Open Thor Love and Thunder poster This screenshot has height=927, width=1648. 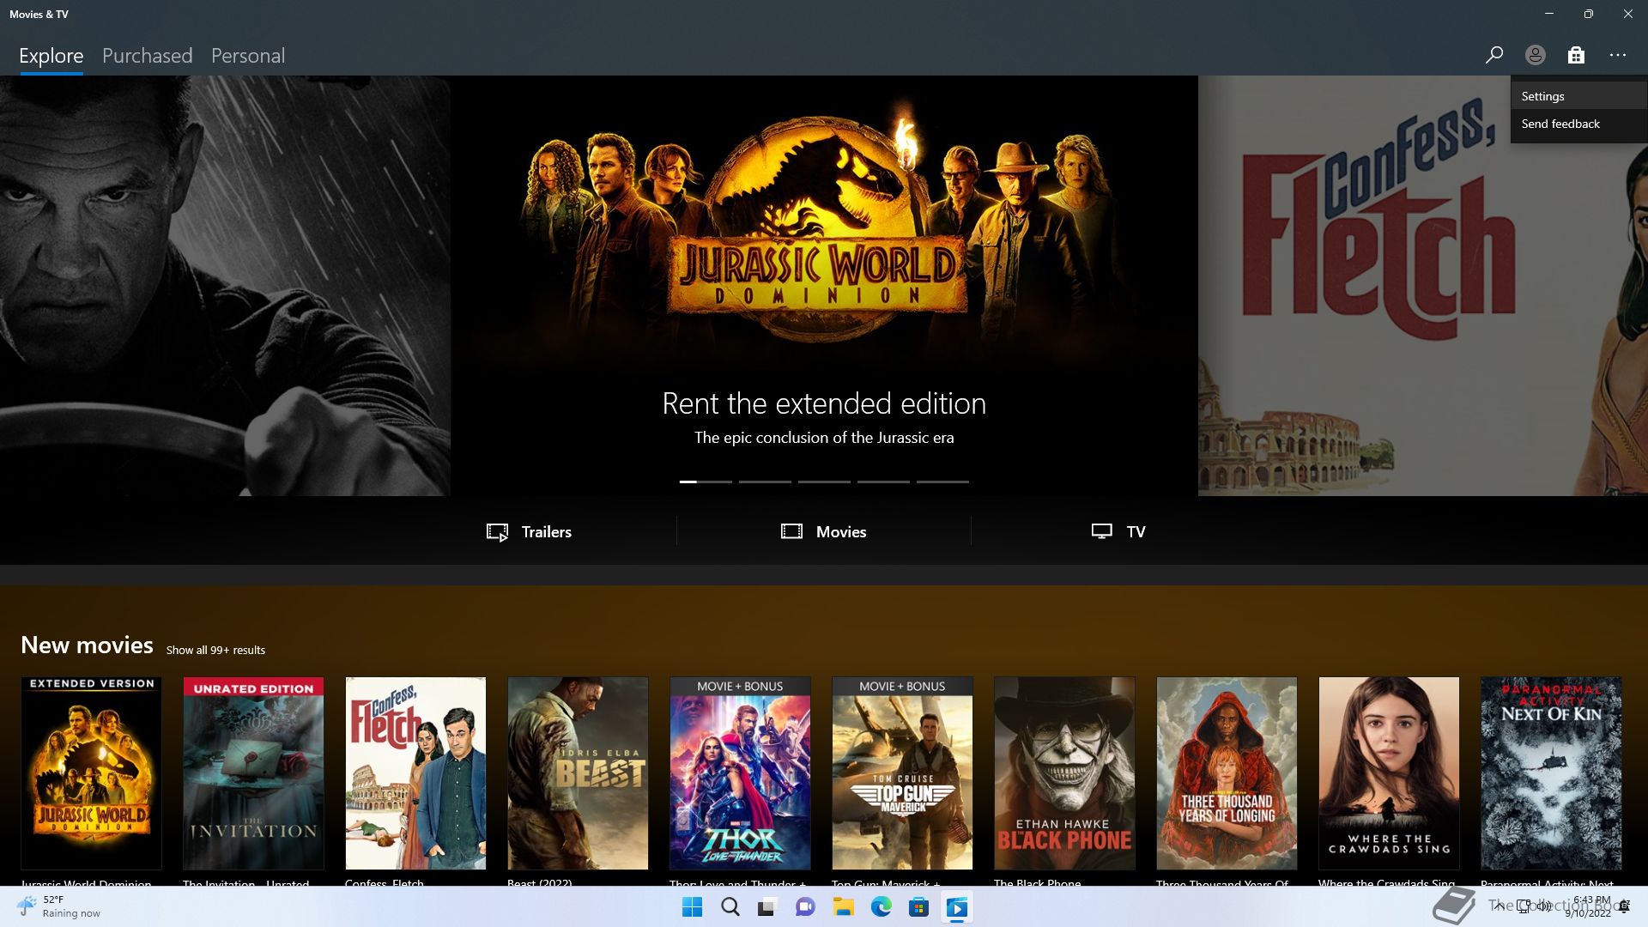740,772
